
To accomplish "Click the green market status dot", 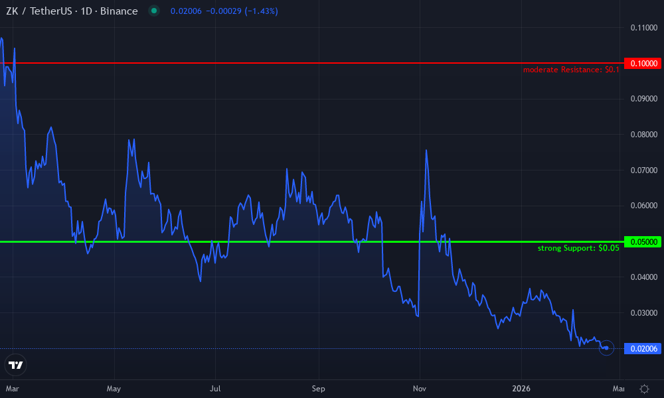I will 153,11.
